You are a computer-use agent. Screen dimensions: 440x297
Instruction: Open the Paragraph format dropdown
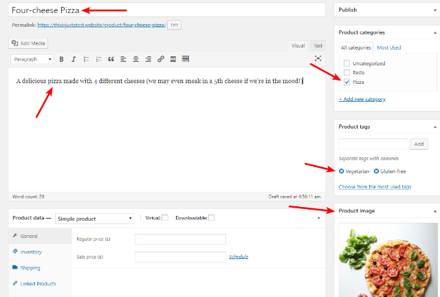(32, 59)
